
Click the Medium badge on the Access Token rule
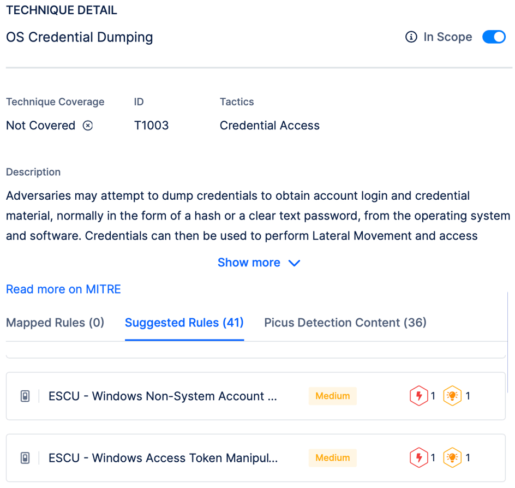pos(332,457)
